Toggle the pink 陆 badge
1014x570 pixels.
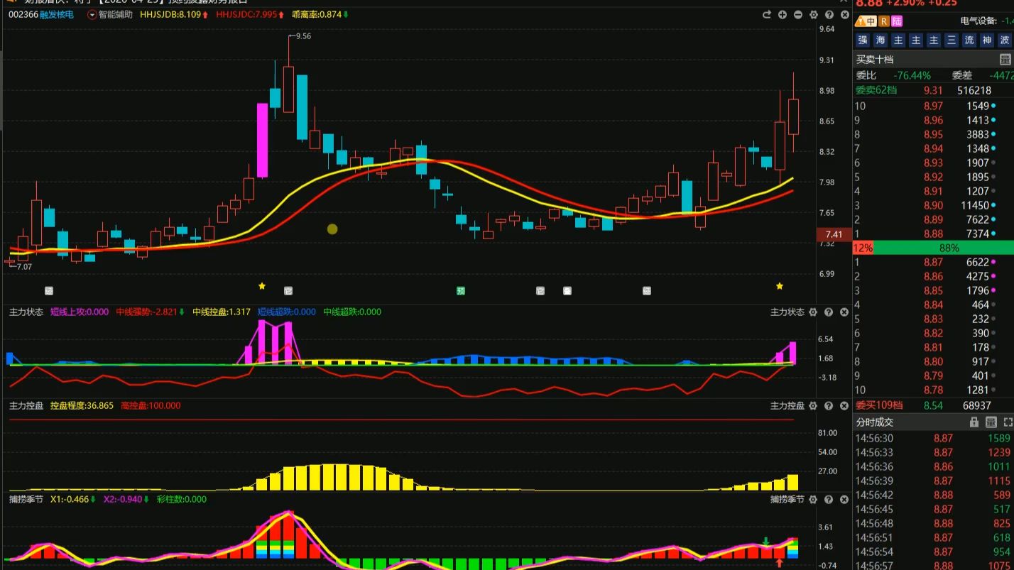click(897, 21)
